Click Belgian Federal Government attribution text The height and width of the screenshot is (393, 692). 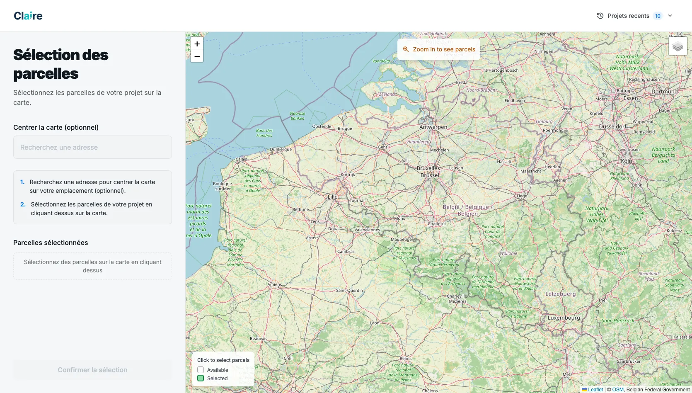(658, 389)
